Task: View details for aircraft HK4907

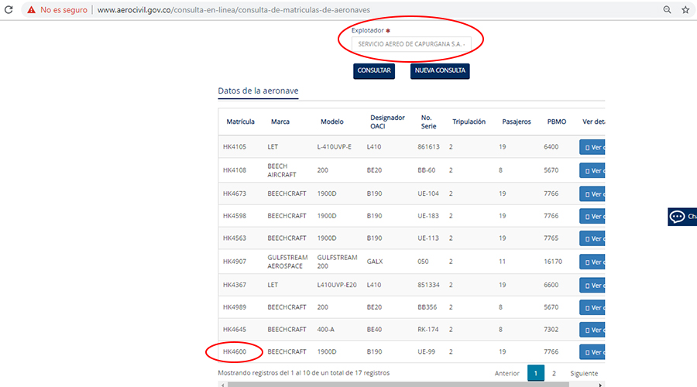Action: pos(592,262)
